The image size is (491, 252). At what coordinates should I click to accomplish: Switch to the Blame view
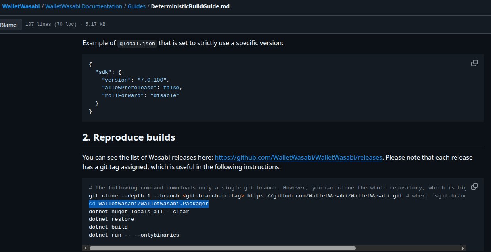point(9,25)
